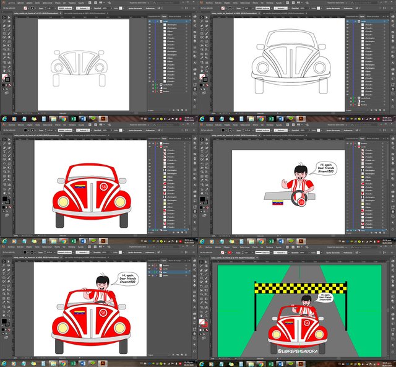The height and width of the screenshot is (367, 396).
Task: Open Estilo graphic style dropdown in top-right control bar
Action: 321,8
